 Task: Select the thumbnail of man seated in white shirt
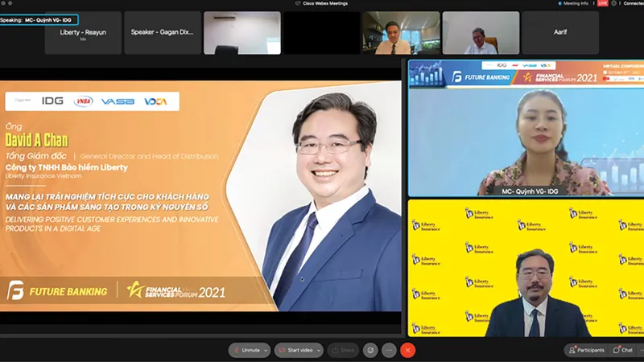point(481,33)
